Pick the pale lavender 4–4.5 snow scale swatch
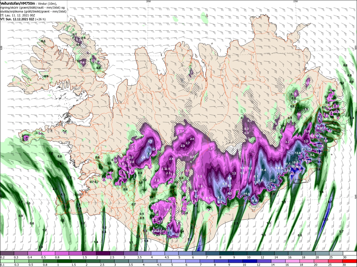Image resolution: width=357 pixels, height=267 pixels. click(158, 253)
